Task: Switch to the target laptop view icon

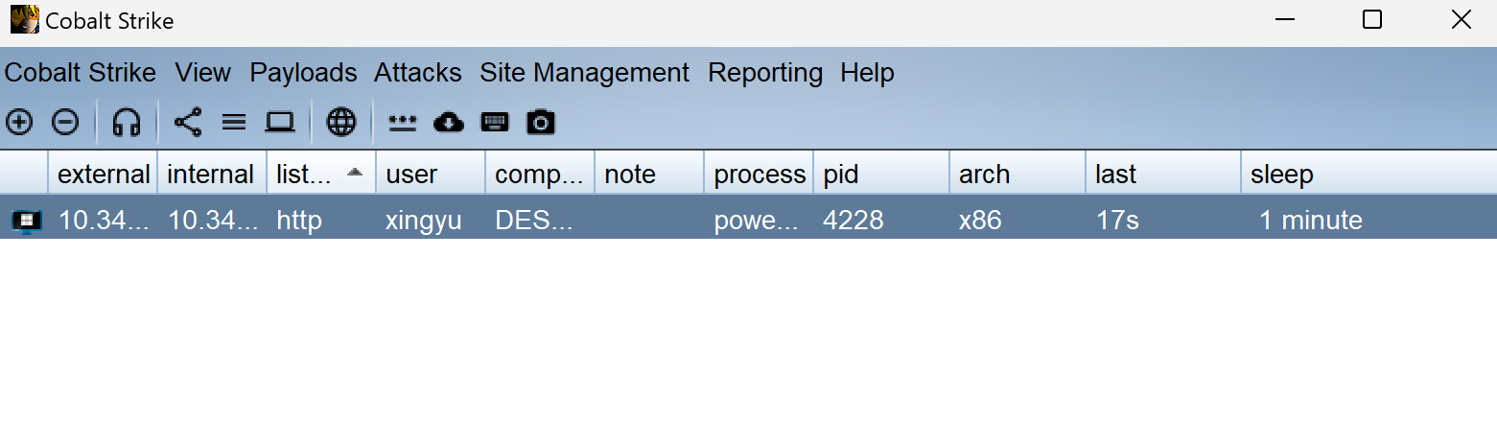Action: click(x=280, y=122)
